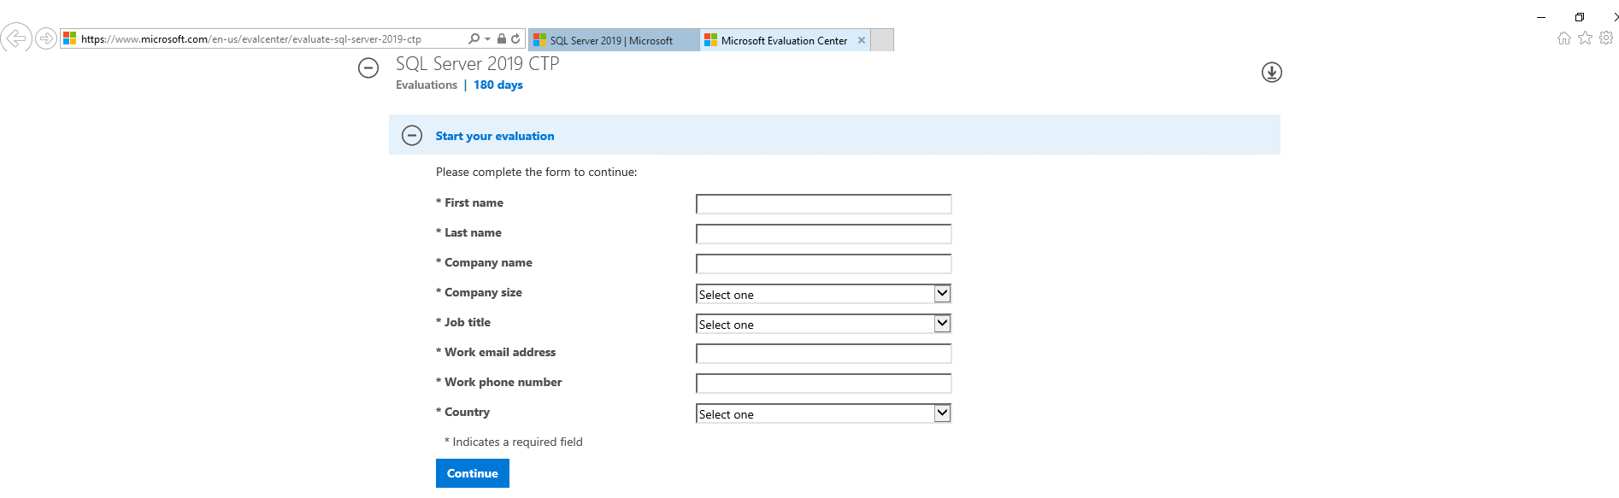
Task: Focus the Work phone number field
Action: point(824,384)
